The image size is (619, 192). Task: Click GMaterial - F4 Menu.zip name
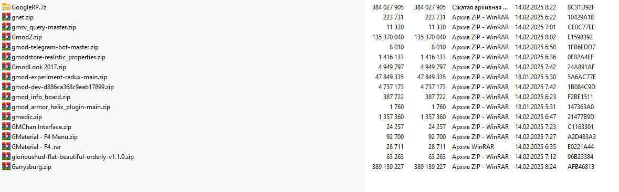(x=45, y=137)
